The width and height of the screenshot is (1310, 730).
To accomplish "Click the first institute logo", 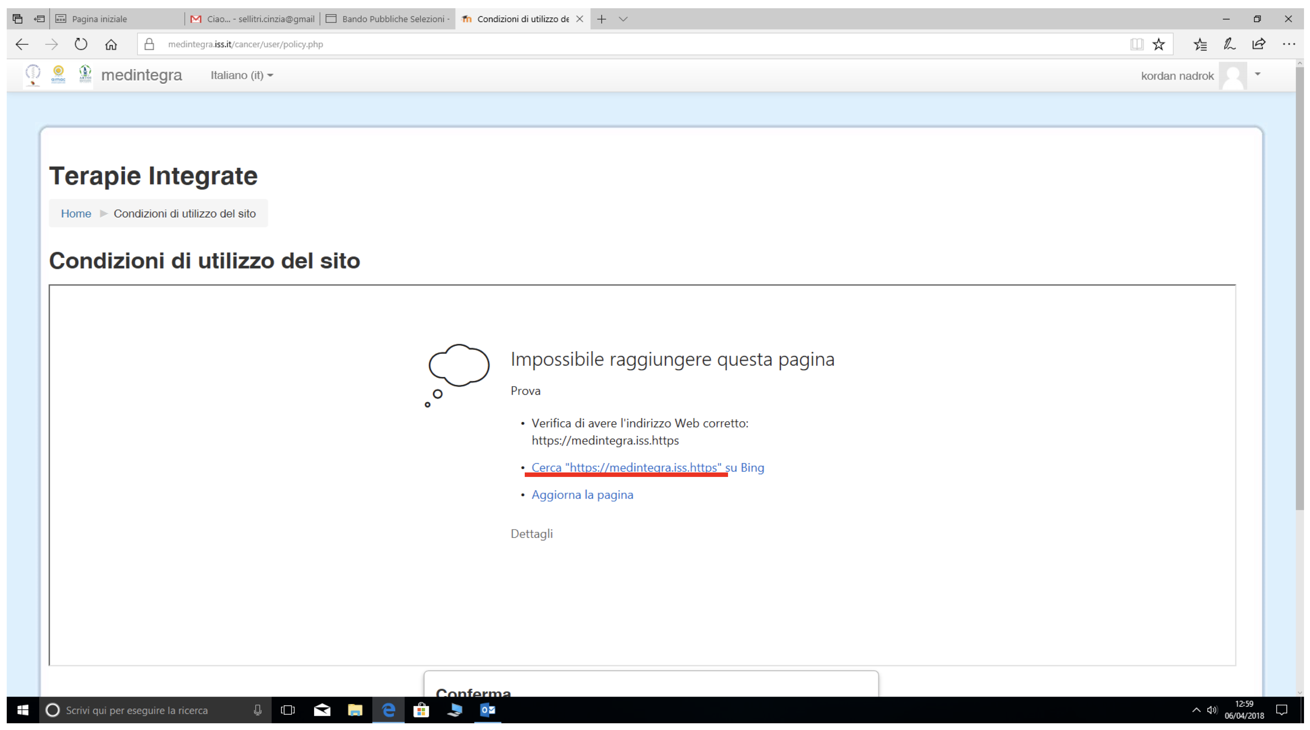I will (x=33, y=75).
